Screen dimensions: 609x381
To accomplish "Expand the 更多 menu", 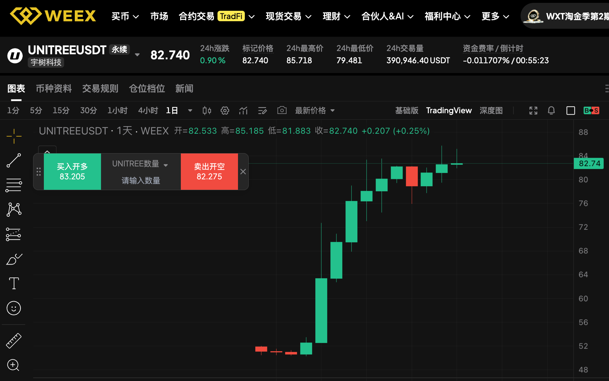I will [x=495, y=16].
